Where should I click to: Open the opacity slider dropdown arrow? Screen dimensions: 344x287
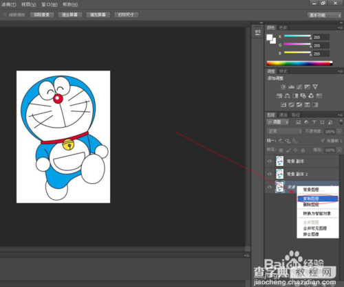(339, 131)
